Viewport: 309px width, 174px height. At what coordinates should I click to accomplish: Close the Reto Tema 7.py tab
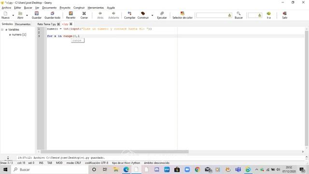(x=58, y=24)
